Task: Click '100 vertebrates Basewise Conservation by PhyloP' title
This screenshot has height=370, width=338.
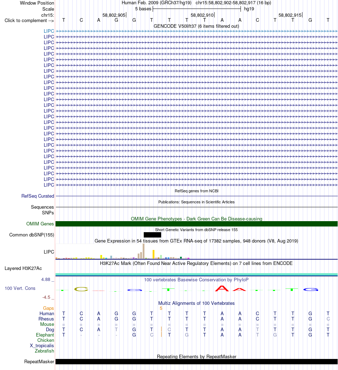Action: click(196, 280)
